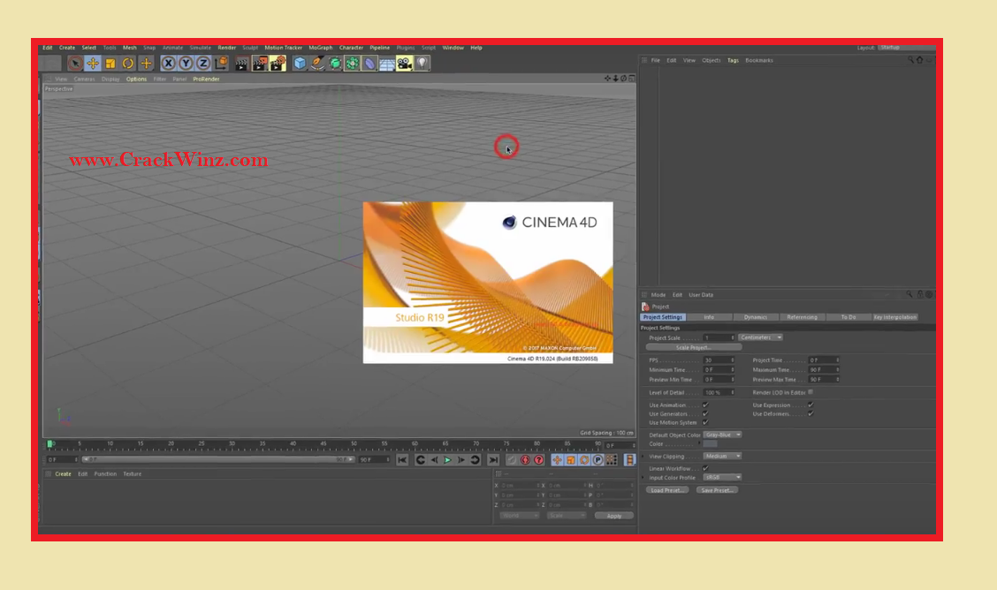The width and height of the screenshot is (997, 590).
Task: Add a Light object
Action: [x=422, y=63]
